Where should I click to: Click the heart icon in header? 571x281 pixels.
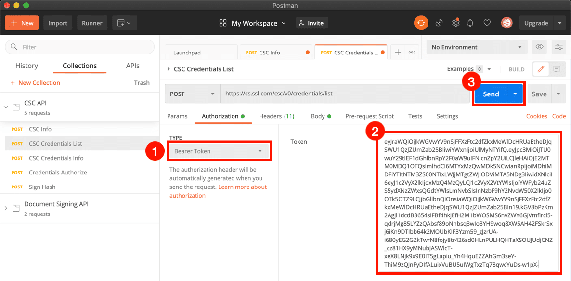pyautogui.click(x=487, y=23)
